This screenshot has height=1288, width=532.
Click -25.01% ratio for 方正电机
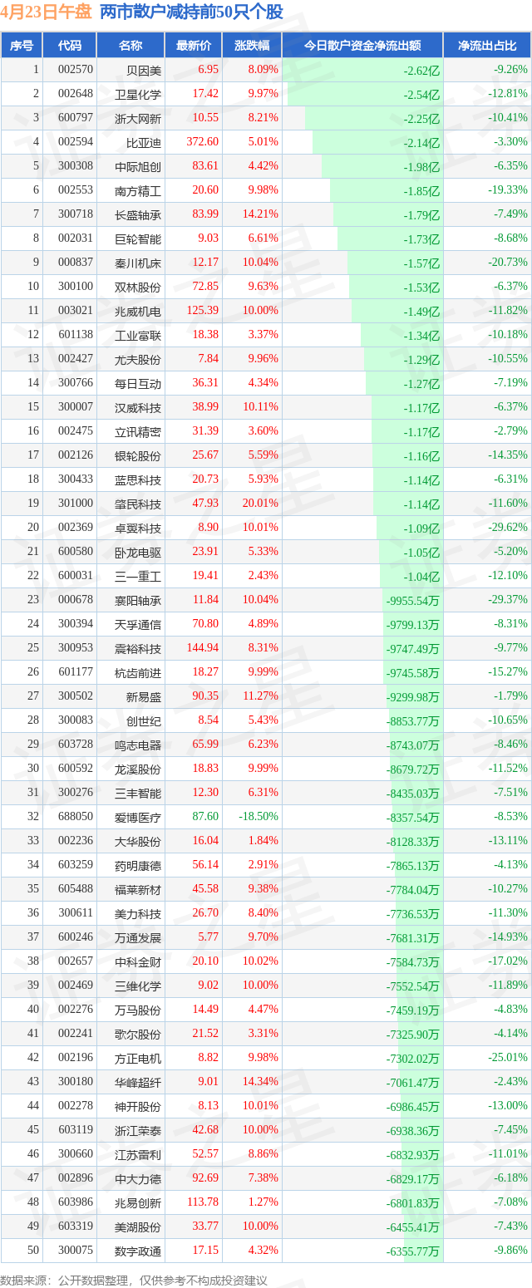[508, 1058]
